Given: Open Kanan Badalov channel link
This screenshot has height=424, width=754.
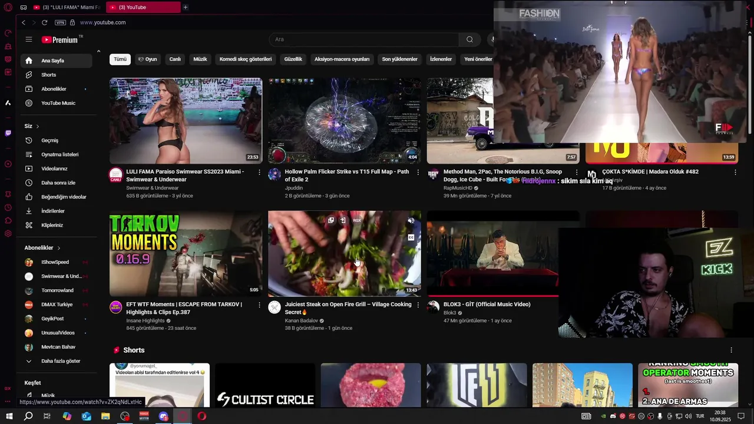Looking at the screenshot, I should pos(301,320).
